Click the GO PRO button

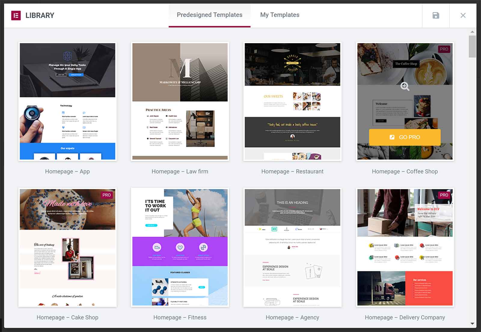point(405,137)
